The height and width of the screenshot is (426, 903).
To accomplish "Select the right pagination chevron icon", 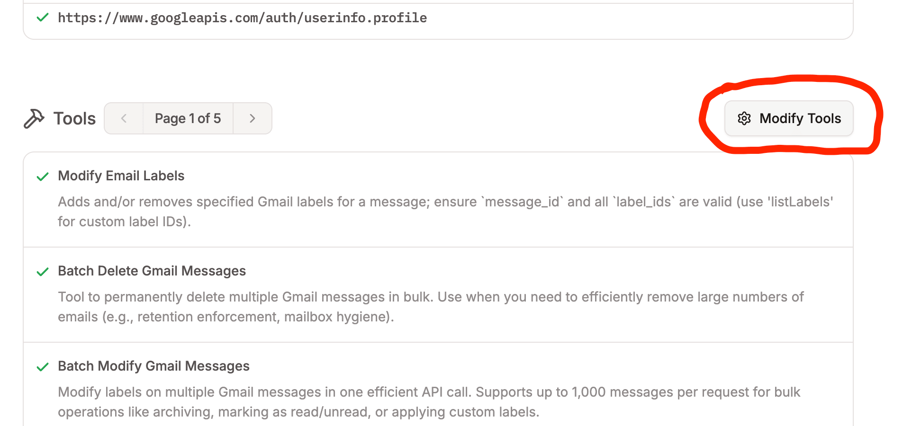I will click(253, 118).
